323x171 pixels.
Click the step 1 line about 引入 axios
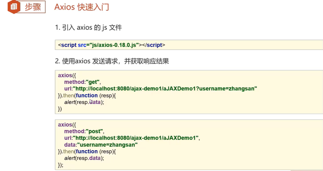[x=88, y=28]
